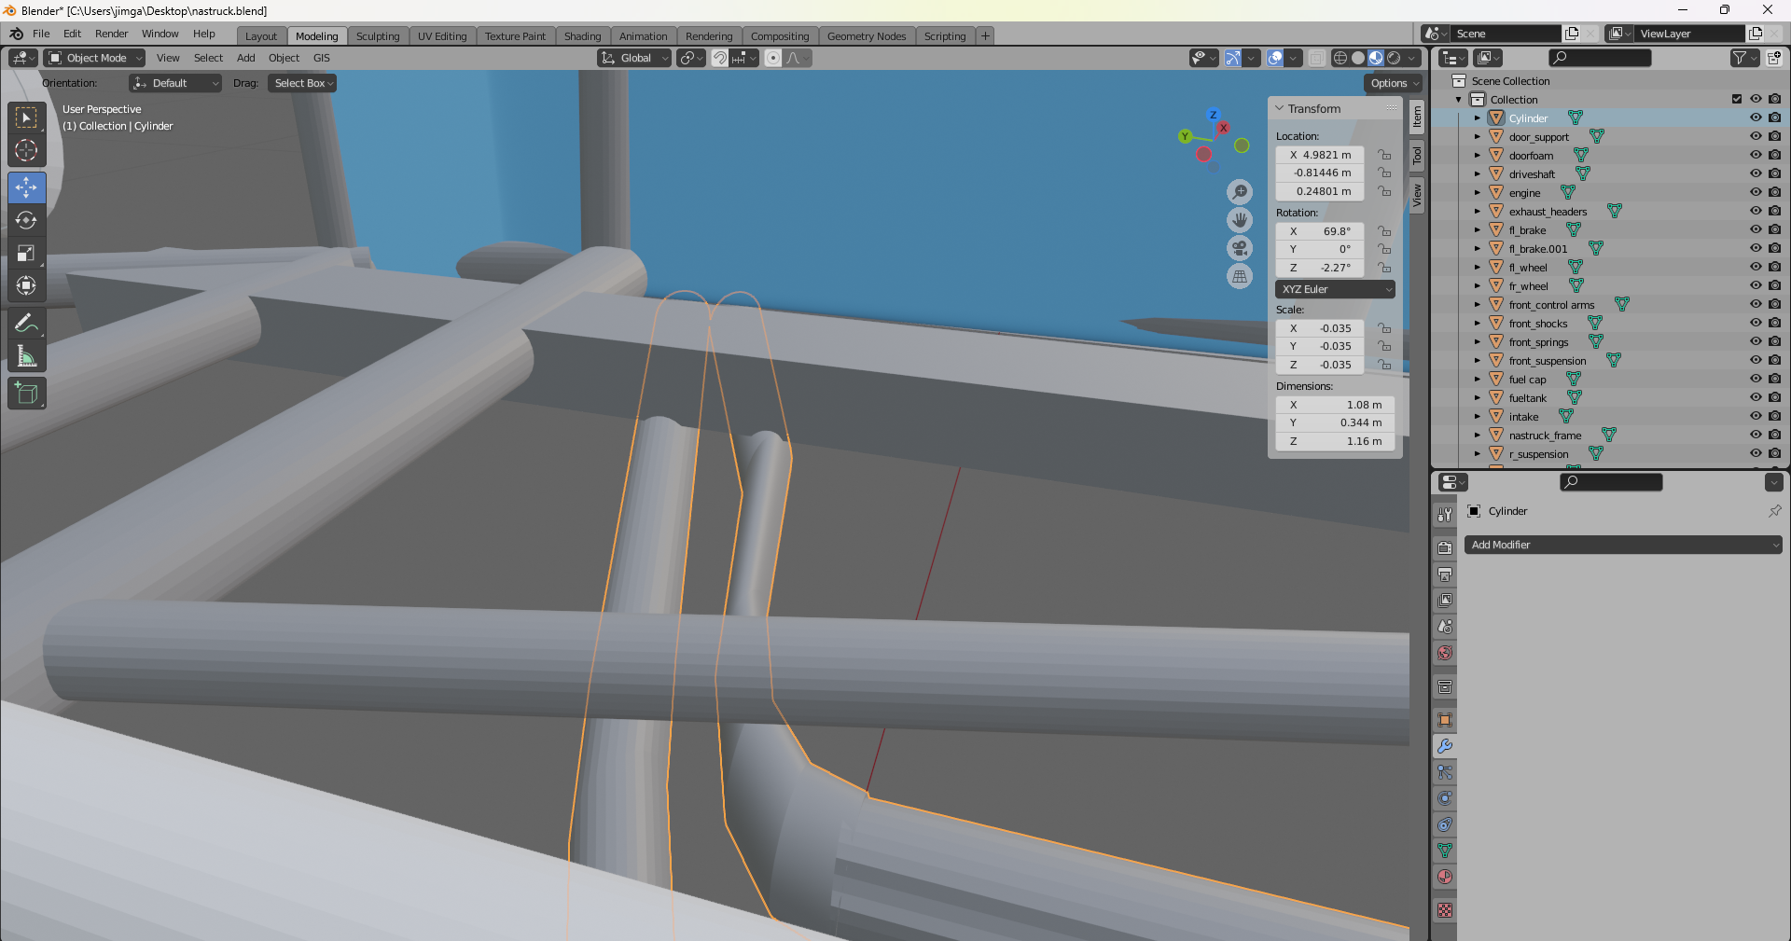Viewport: 1791px width, 941px height.
Task: Open the Modifiers wrench properties tab
Action: 1445,746
